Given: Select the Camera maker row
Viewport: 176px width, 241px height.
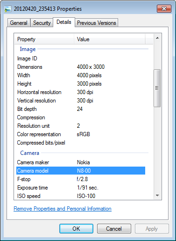Looking at the screenshot, I should coord(81,162).
